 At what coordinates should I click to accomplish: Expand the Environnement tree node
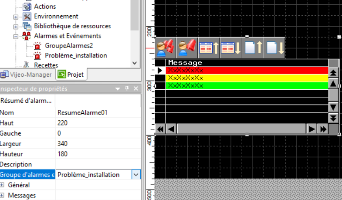(16, 17)
